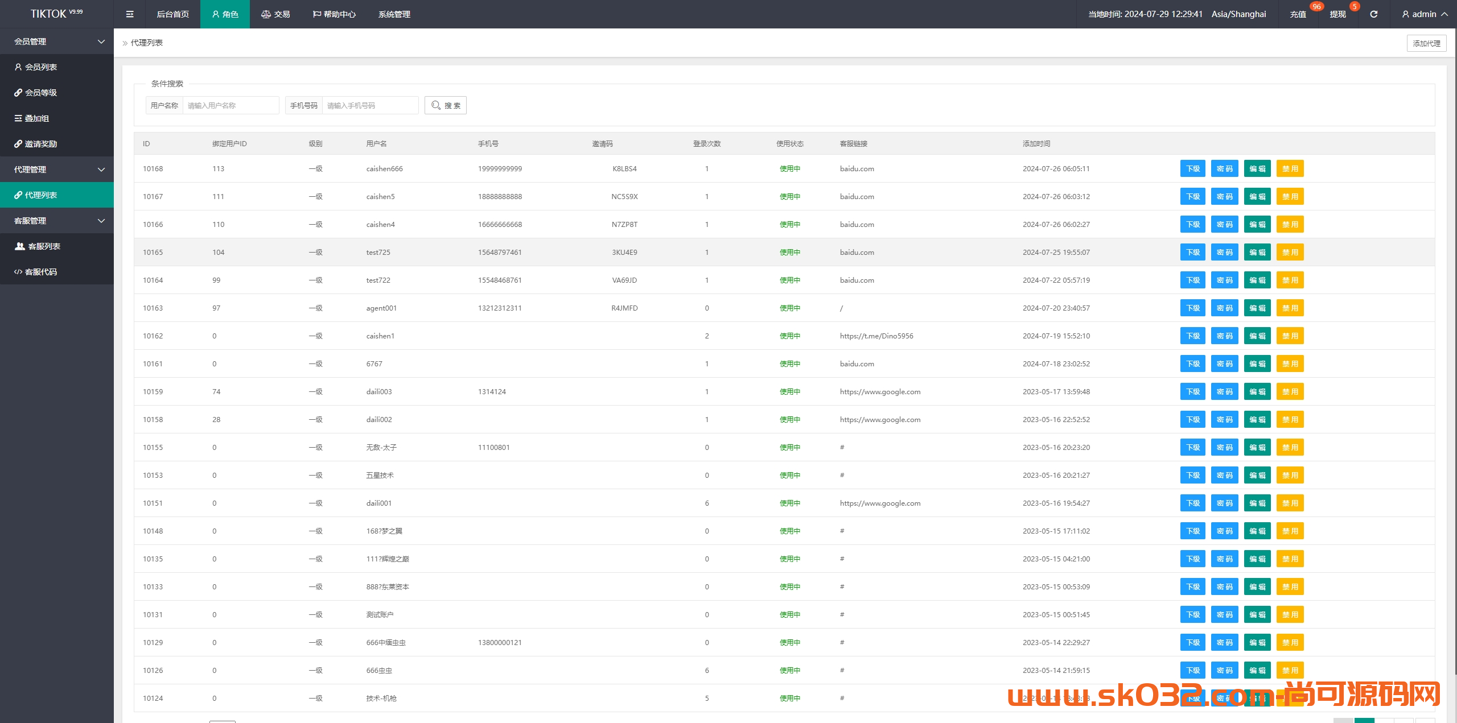Toggle the sidebar collapse hamburger icon
1457x723 pixels.
[x=130, y=14]
